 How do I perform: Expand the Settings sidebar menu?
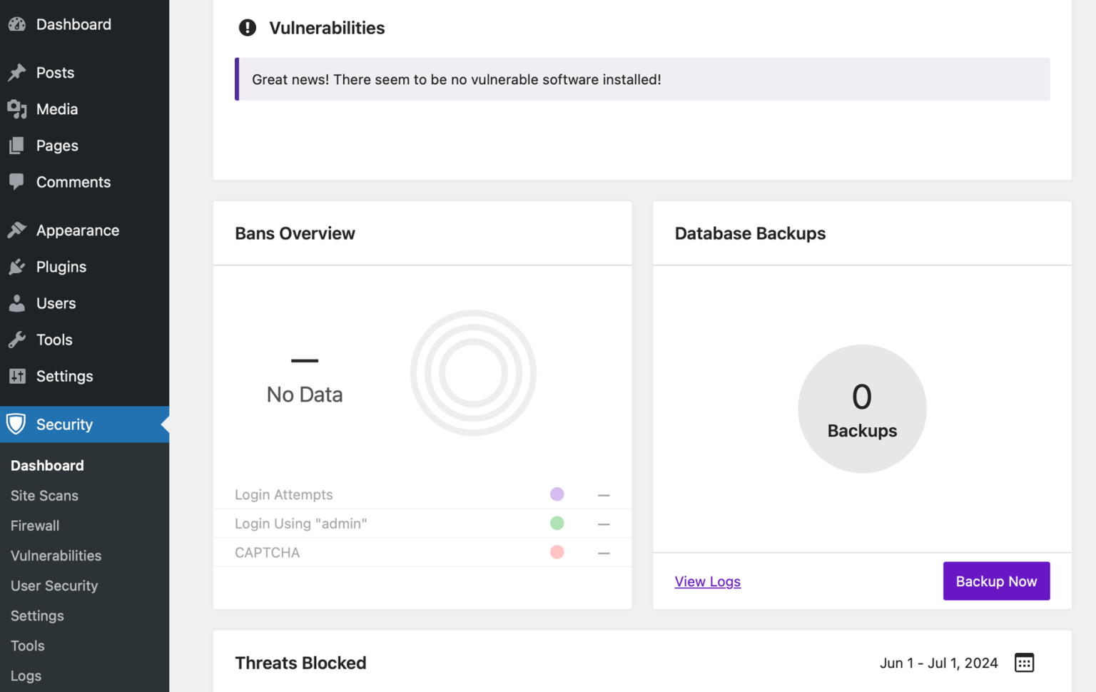[17, 376]
